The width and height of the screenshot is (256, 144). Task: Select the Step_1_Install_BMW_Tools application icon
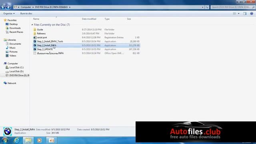[x=35, y=41]
